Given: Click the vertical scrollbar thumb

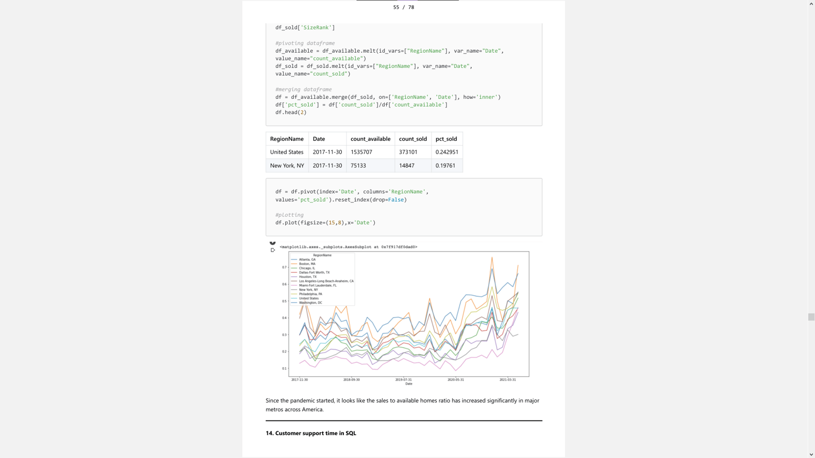Looking at the screenshot, I should click(x=811, y=317).
